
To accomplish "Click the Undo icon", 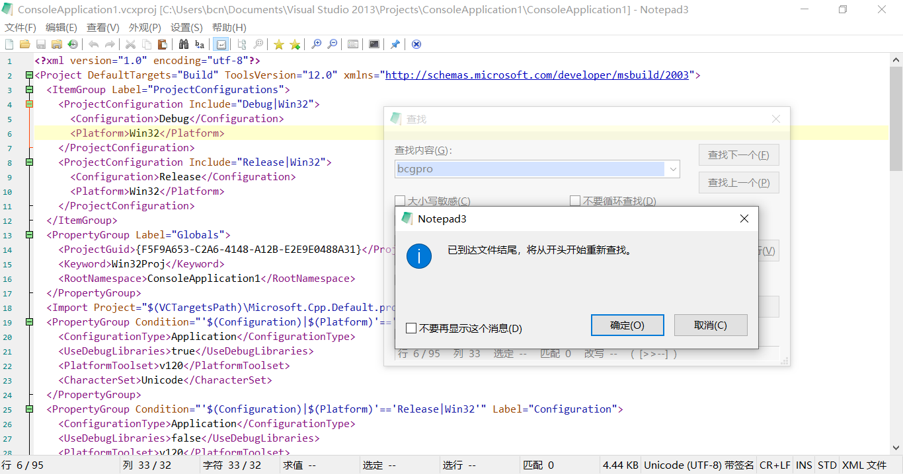I will [x=93, y=44].
